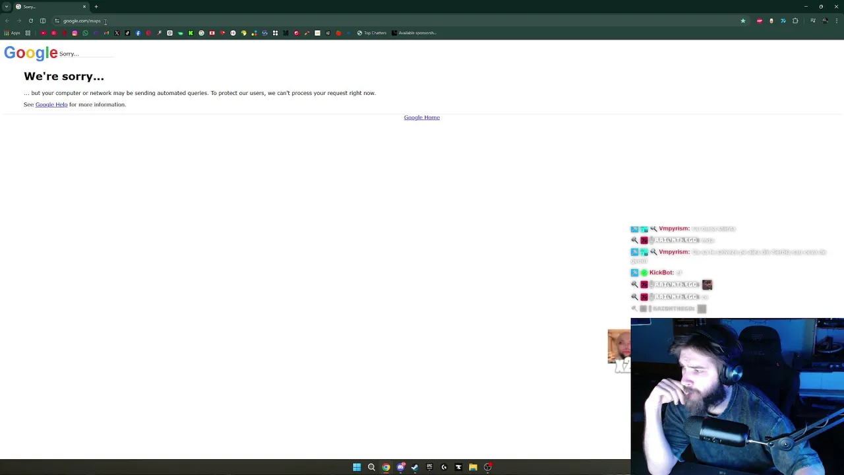The image size is (844, 475).
Task: Open the TikTok bookmark icon
Action: 127,33
